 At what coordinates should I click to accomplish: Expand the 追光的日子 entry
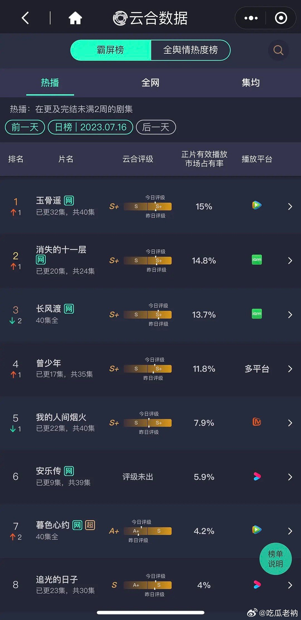click(x=290, y=585)
